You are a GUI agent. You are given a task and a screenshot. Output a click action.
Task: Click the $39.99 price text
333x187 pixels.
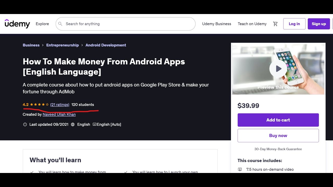point(248,106)
